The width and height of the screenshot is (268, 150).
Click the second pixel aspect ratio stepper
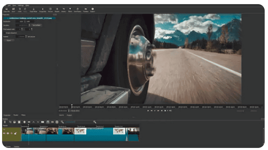coord(32,29)
